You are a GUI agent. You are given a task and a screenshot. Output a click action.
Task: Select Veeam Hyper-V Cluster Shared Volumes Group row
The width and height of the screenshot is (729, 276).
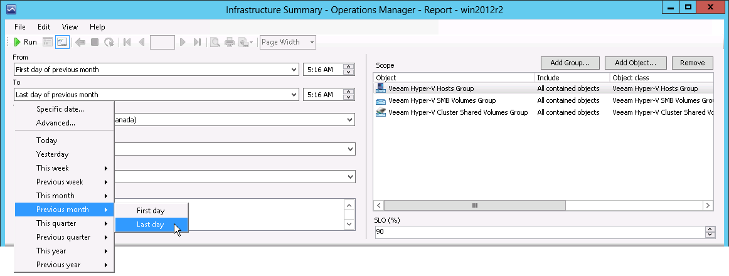pos(543,112)
